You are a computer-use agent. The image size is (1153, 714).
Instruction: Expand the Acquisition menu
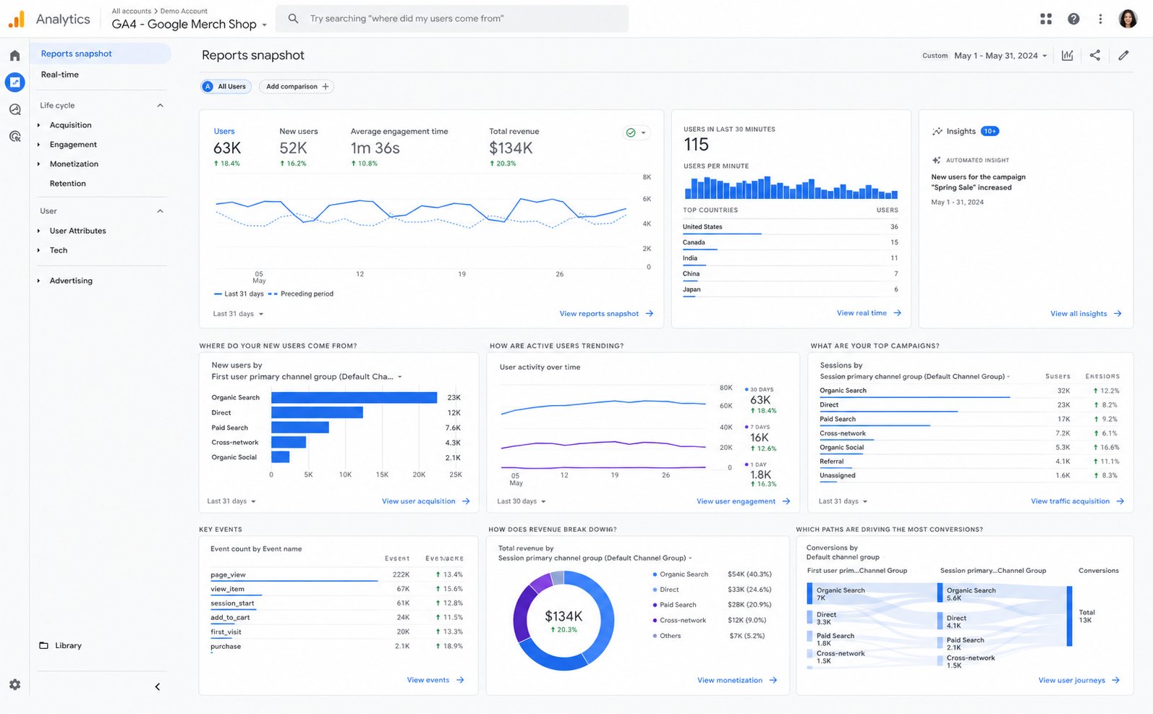pyautogui.click(x=70, y=125)
